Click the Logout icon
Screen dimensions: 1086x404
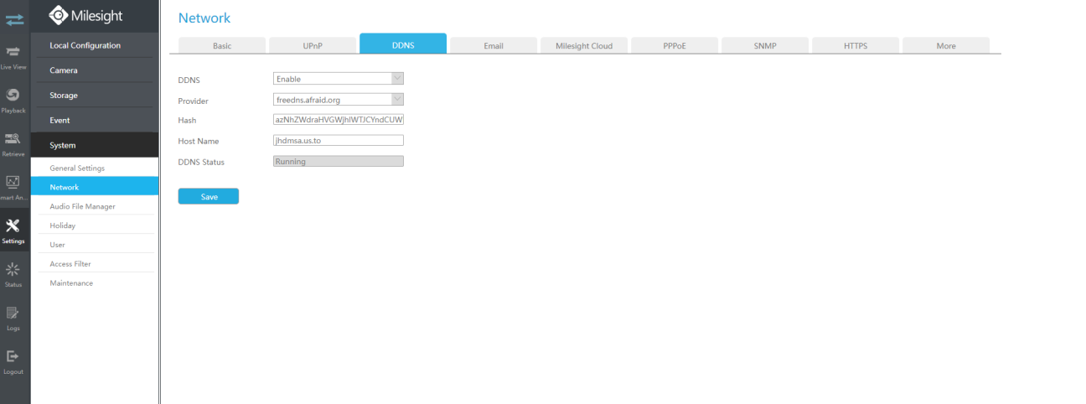(x=13, y=356)
